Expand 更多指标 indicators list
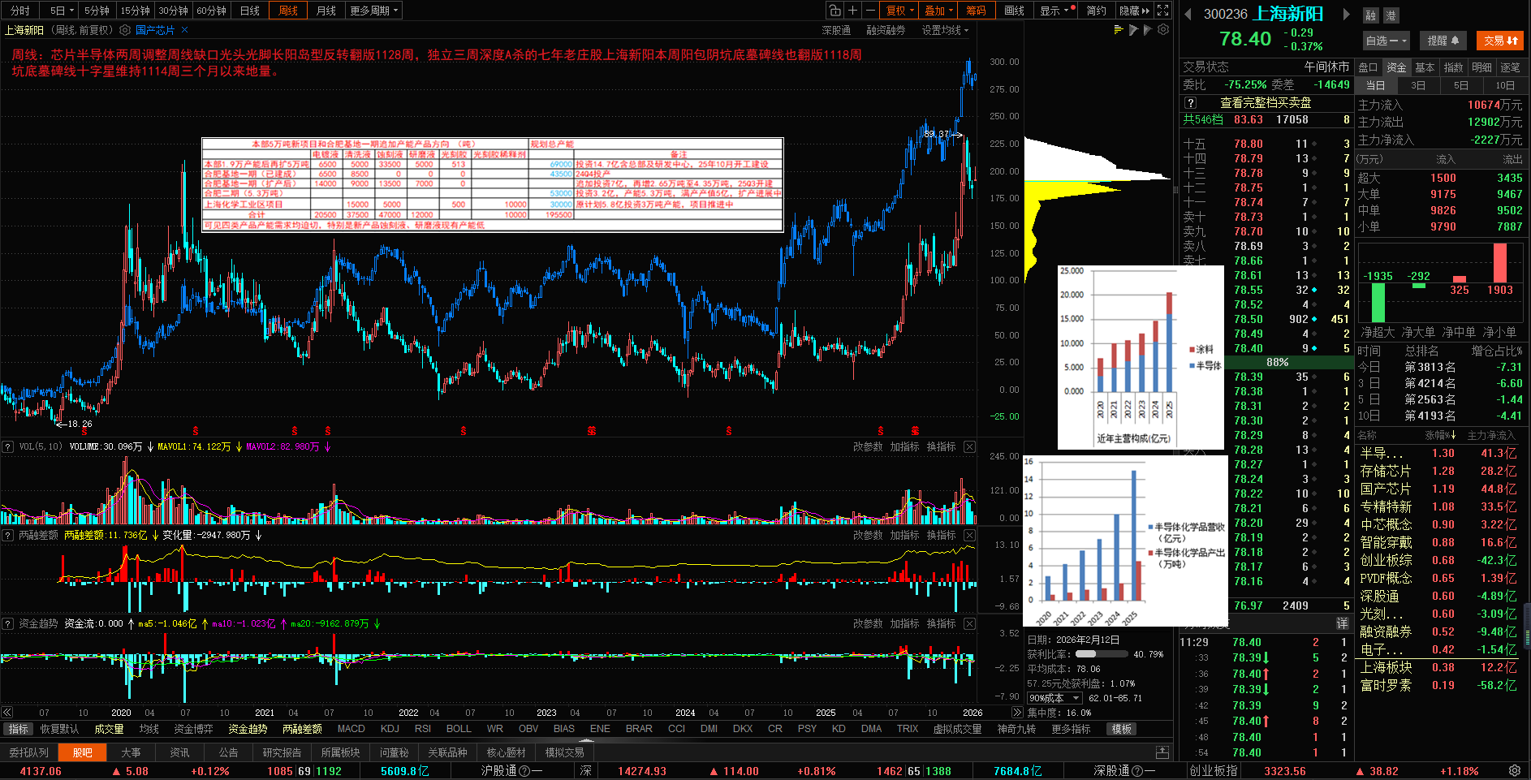1531x780 pixels. point(1071,729)
